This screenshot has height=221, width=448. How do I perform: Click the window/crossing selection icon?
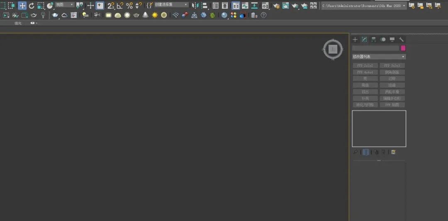pyautogui.click(x=11, y=5)
